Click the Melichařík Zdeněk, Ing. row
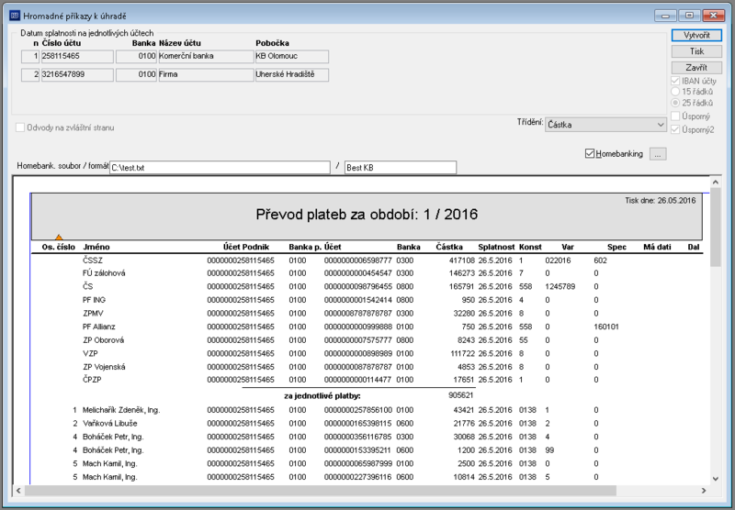735x510 pixels. 121,410
